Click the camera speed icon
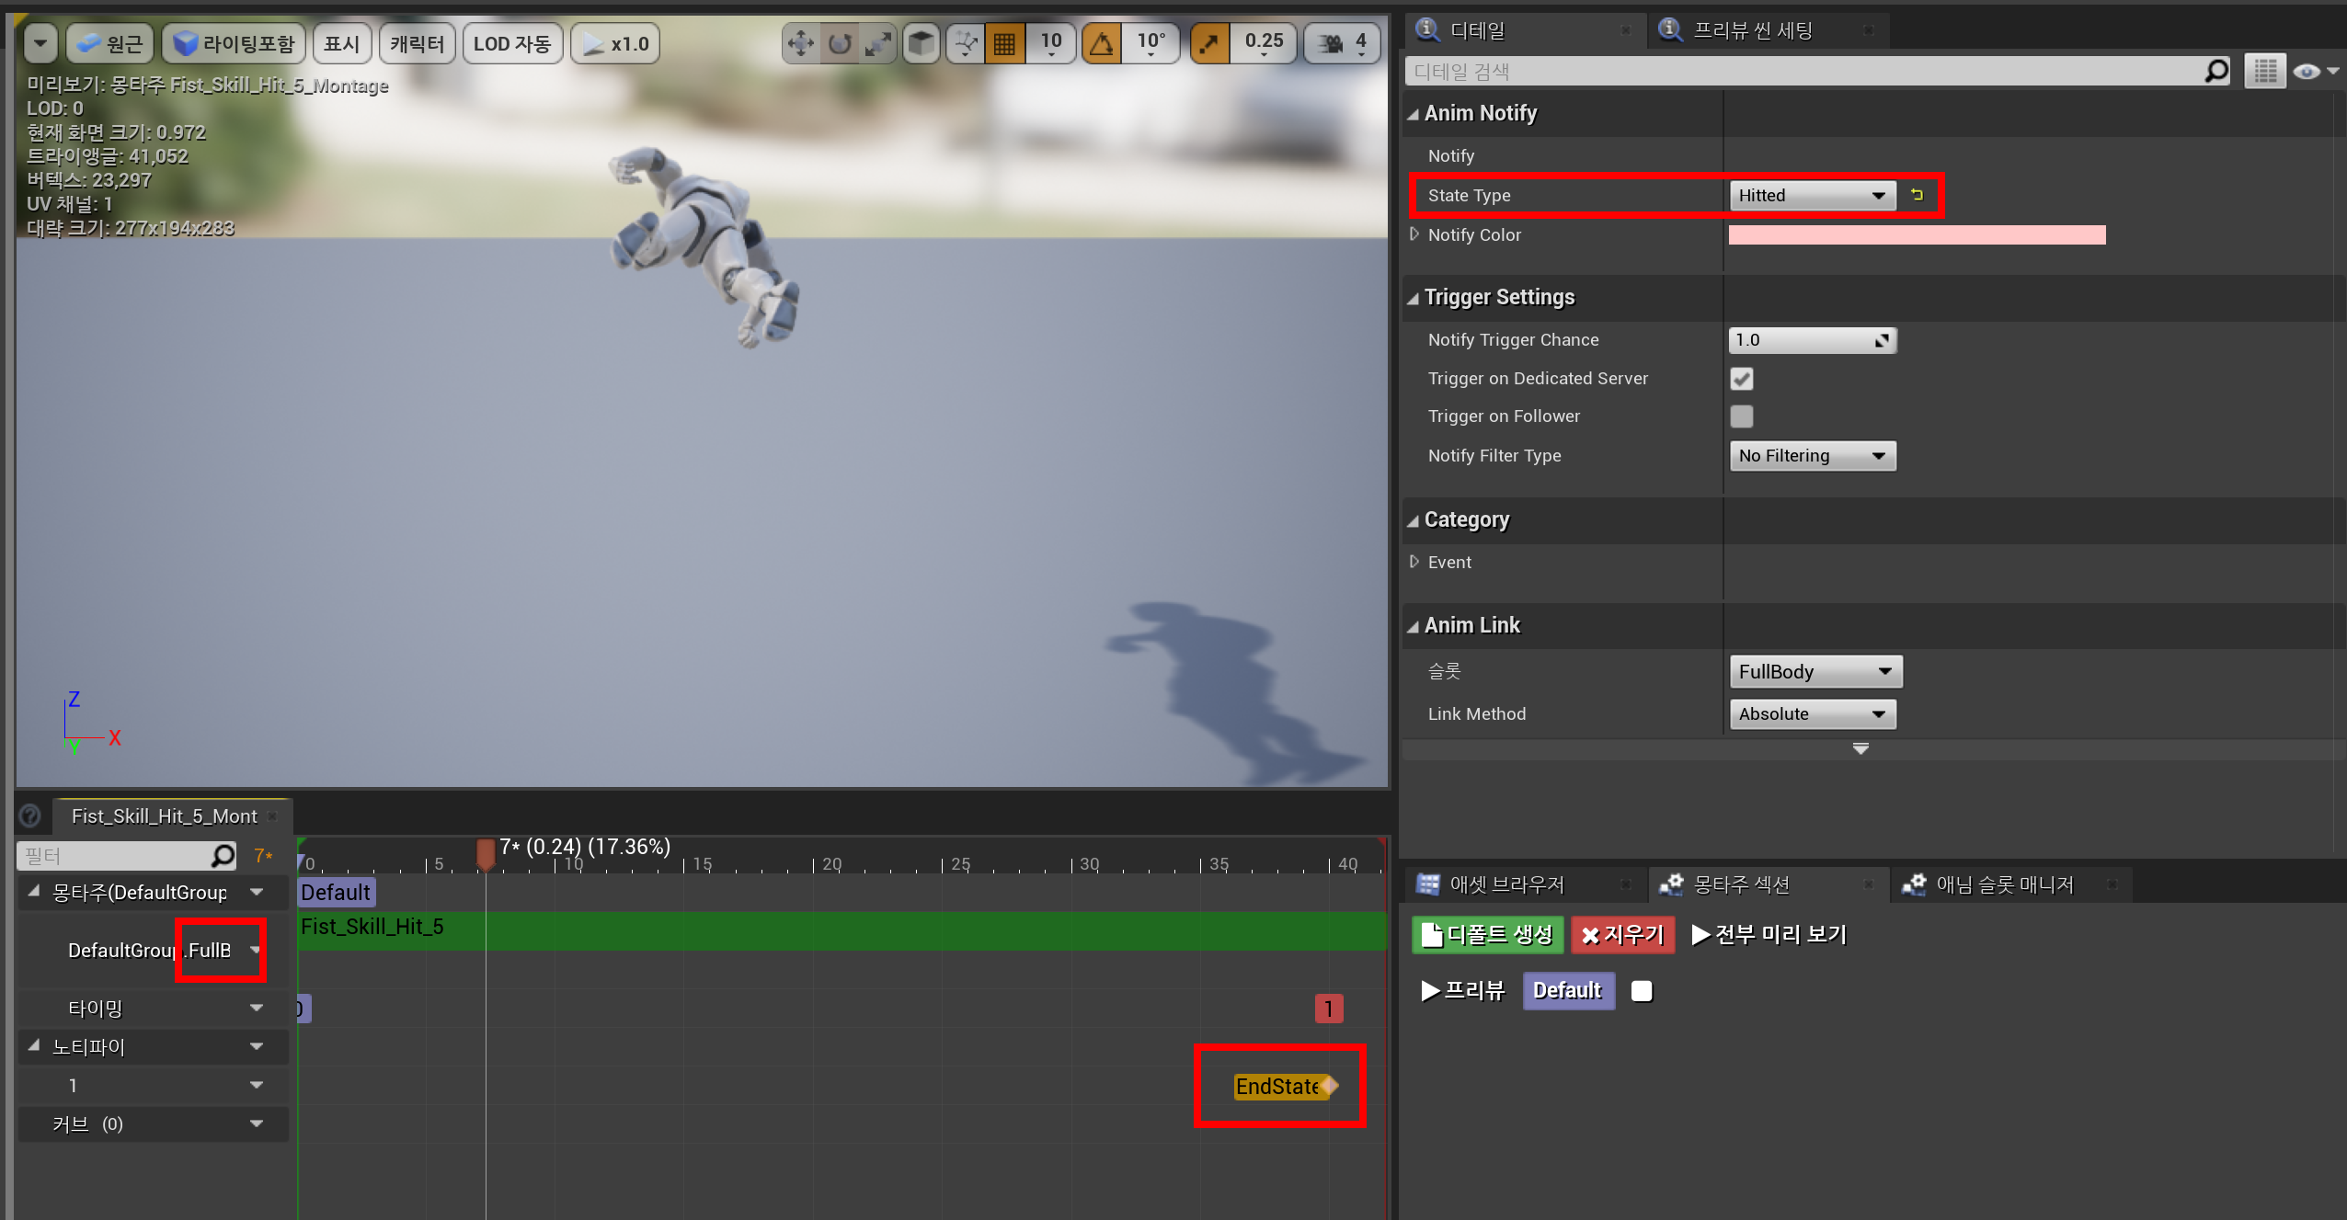This screenshot has width=2347, height=1220. point(1330,43)
